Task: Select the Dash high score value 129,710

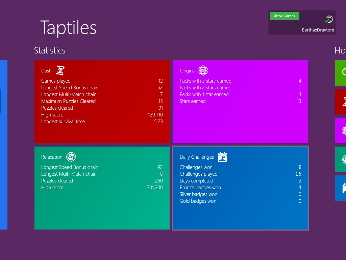Action: coord(155,115)
